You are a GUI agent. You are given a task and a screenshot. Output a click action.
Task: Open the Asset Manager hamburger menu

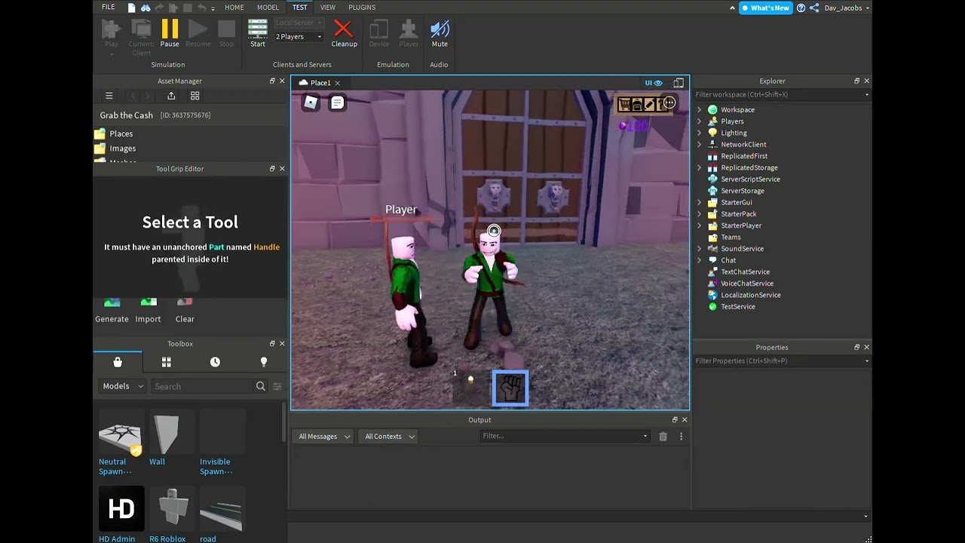[x=109, y=96]
